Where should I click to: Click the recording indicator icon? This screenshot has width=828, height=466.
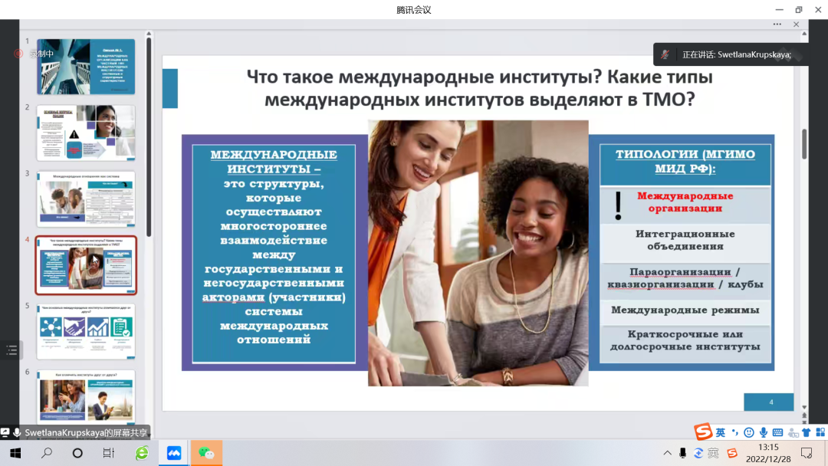pos(19,54)
